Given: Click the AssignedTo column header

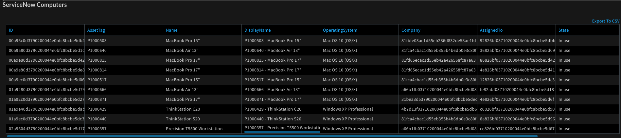Looking at the screenshot, I should click(491, 30).
